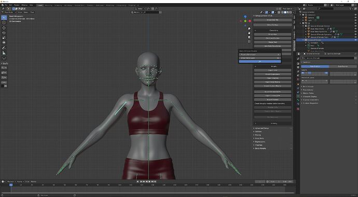This screenshot has height=197, width=358.
Task: Click the blue Z axis gizmo ball
Action: [x=245, y=17]
